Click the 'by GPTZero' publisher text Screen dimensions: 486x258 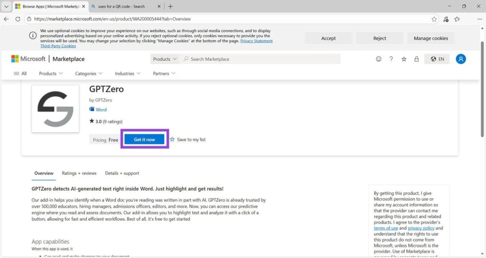pyautogui.click(x=101, y=100)
